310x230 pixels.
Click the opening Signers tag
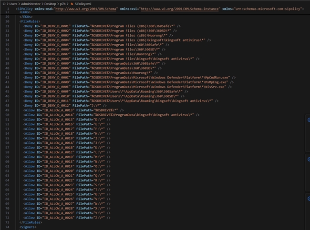(28, 227)
